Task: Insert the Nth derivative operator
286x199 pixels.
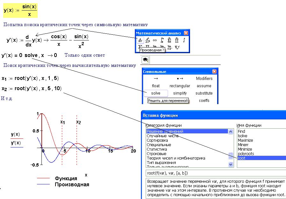Action: point(148,40)
